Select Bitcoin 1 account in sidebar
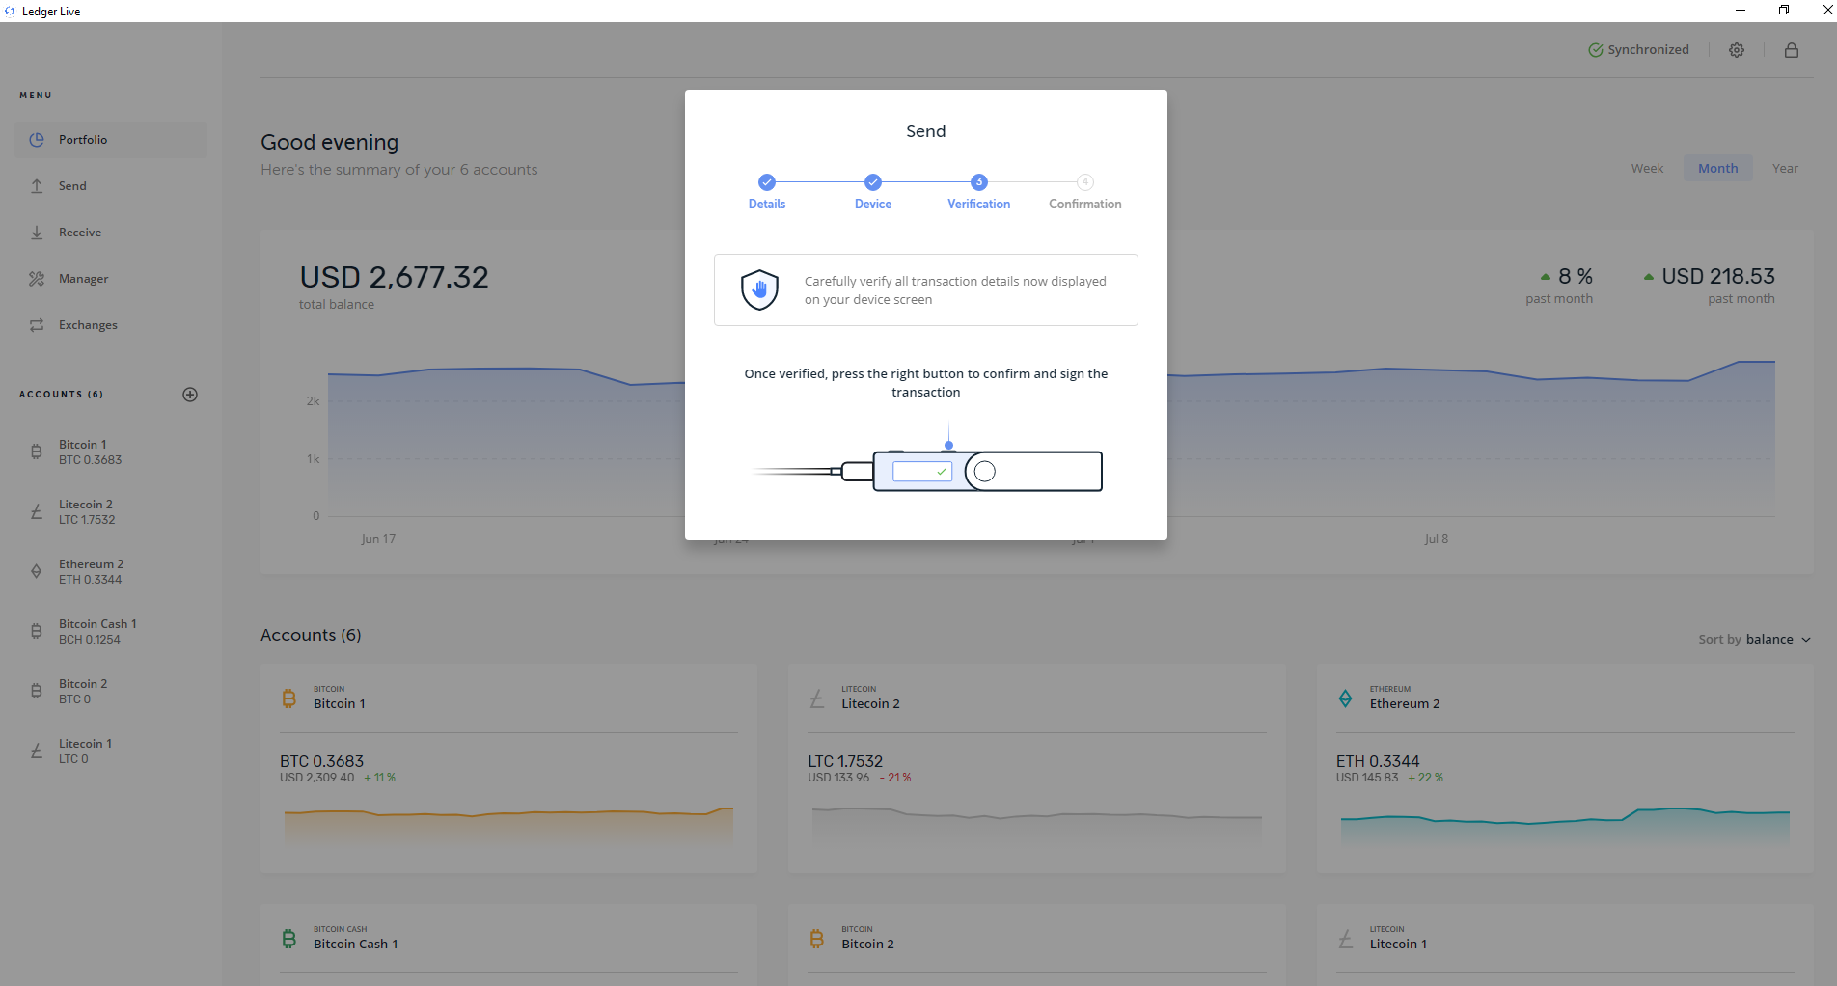Image resolution: width=1837 pixels, height=986 pixels. (x=111, y=452)
